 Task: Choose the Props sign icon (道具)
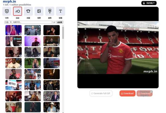(50, 11)
